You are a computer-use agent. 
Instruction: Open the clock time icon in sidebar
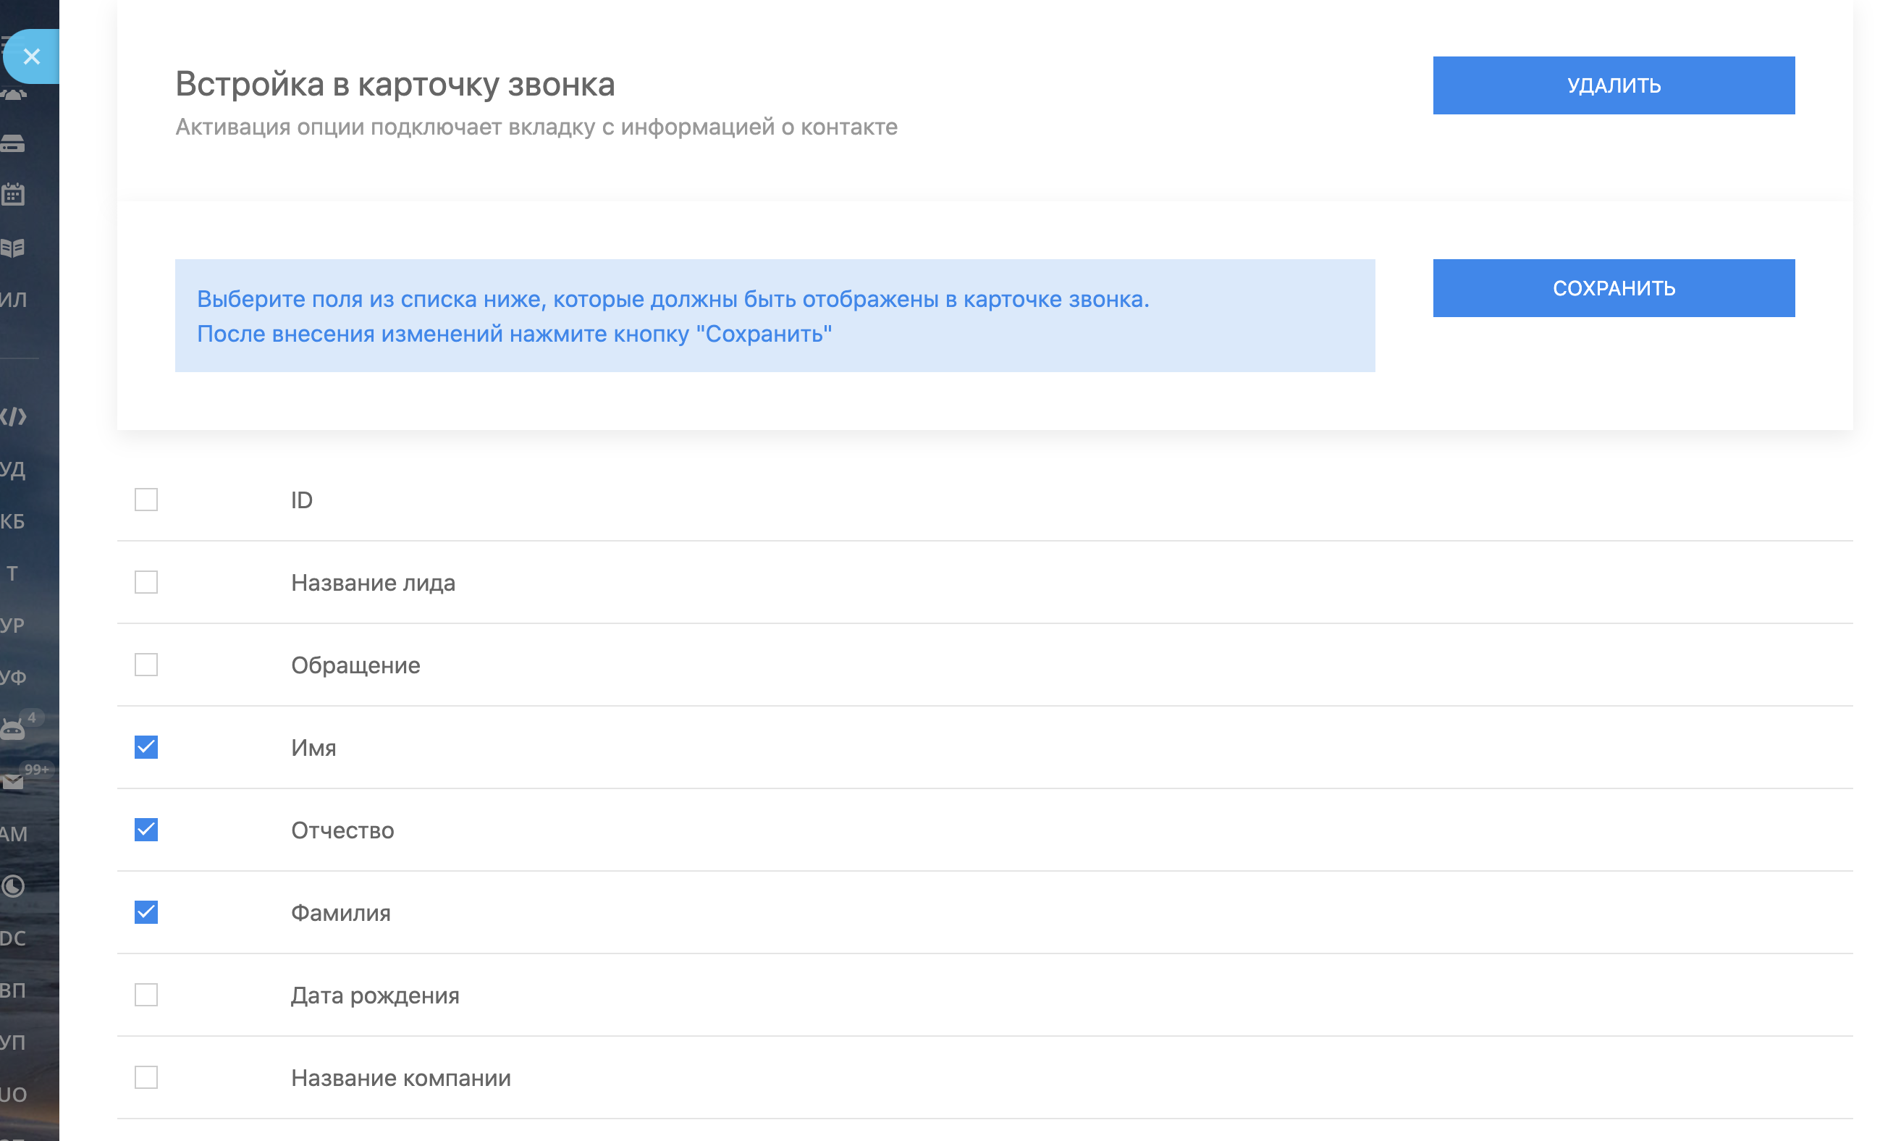pos(13,886)
